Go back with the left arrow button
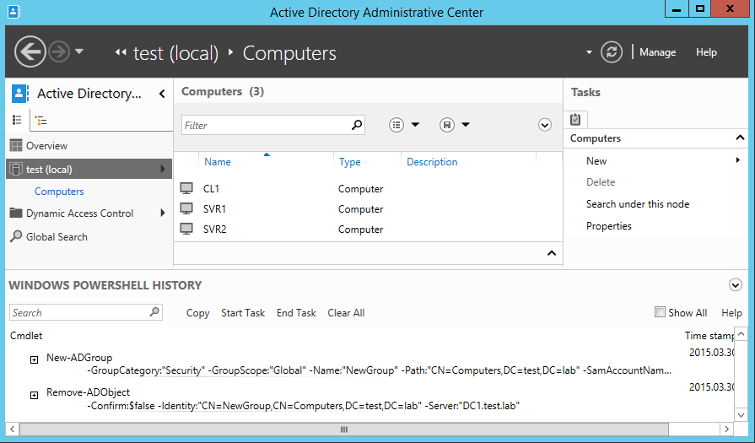Image resolution: width=755 pixels, height=443 pixels. [x=30, y=52]
